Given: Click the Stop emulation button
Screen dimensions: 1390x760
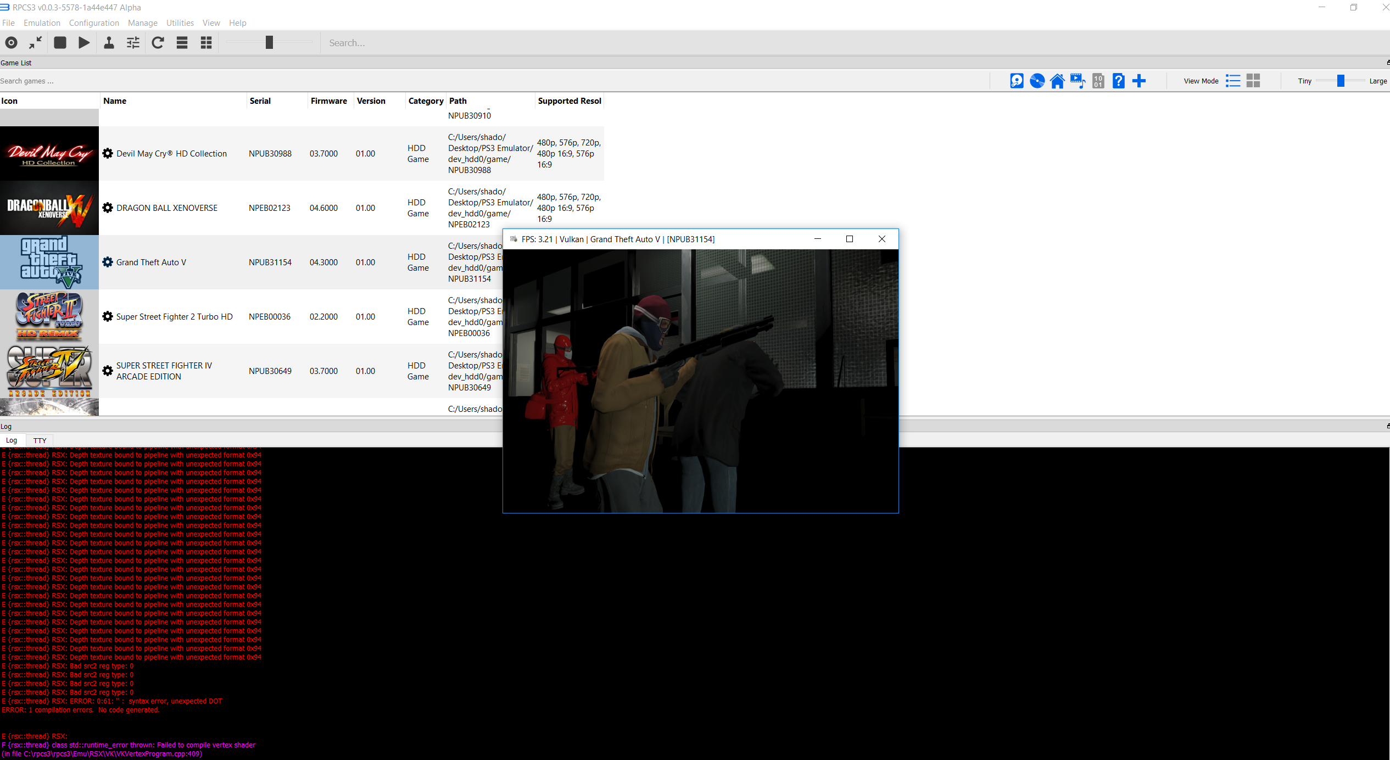Looking at the screenshot, I should coord(60,43).
